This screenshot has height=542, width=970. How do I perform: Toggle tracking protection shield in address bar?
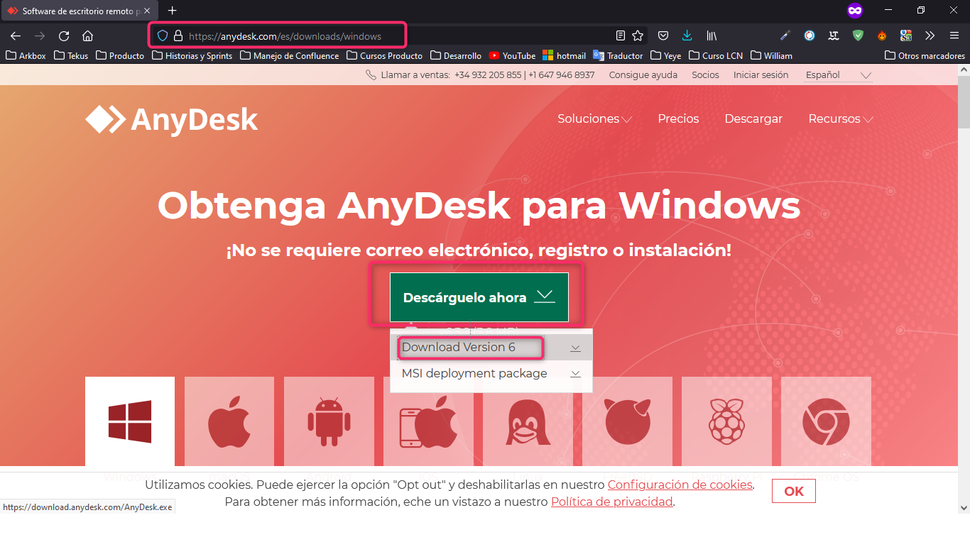tap(163, 35)
